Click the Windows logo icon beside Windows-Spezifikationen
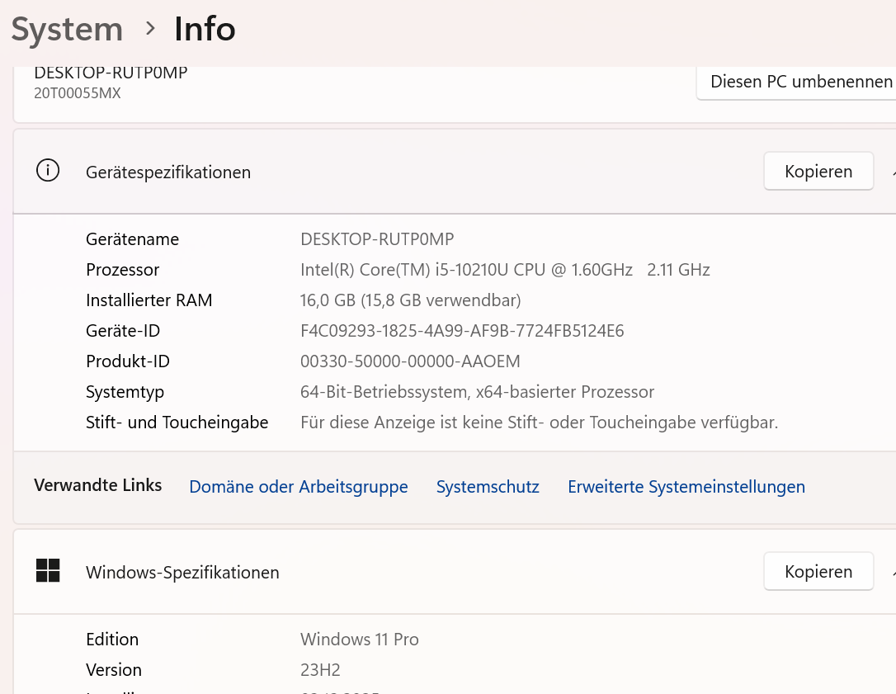Image resolution: width=896 pixels, height=694 pixels. 48,571
